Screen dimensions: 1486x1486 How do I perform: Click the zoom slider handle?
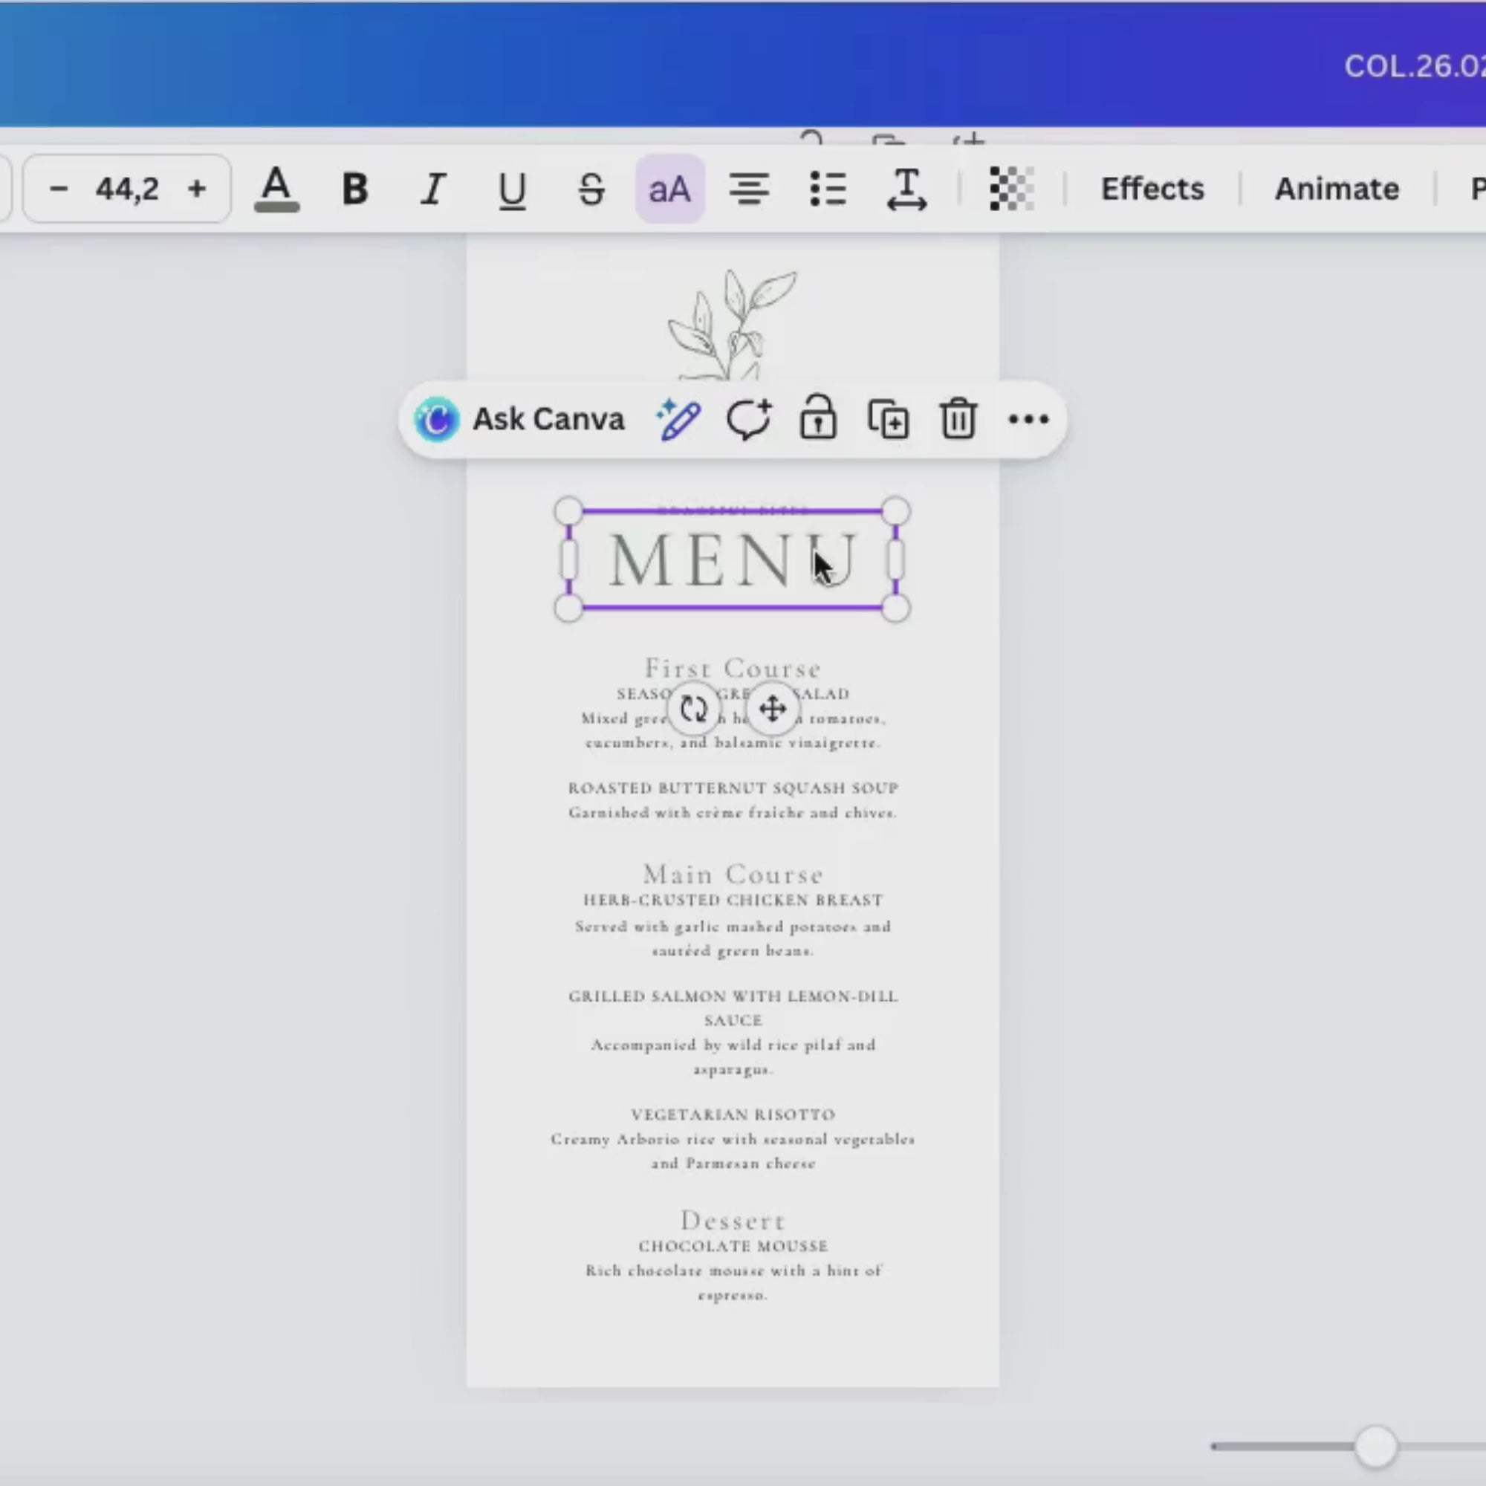click(x=1375, y=1447)
